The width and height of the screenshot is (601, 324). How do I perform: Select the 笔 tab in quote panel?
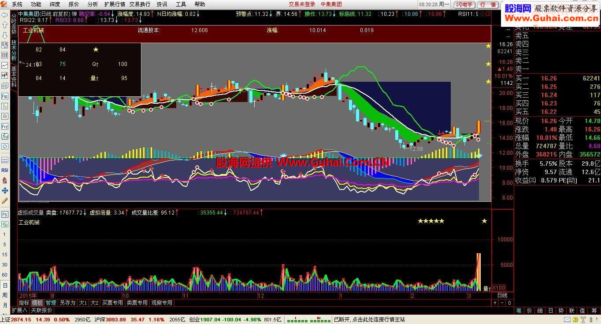coord(519,310)
